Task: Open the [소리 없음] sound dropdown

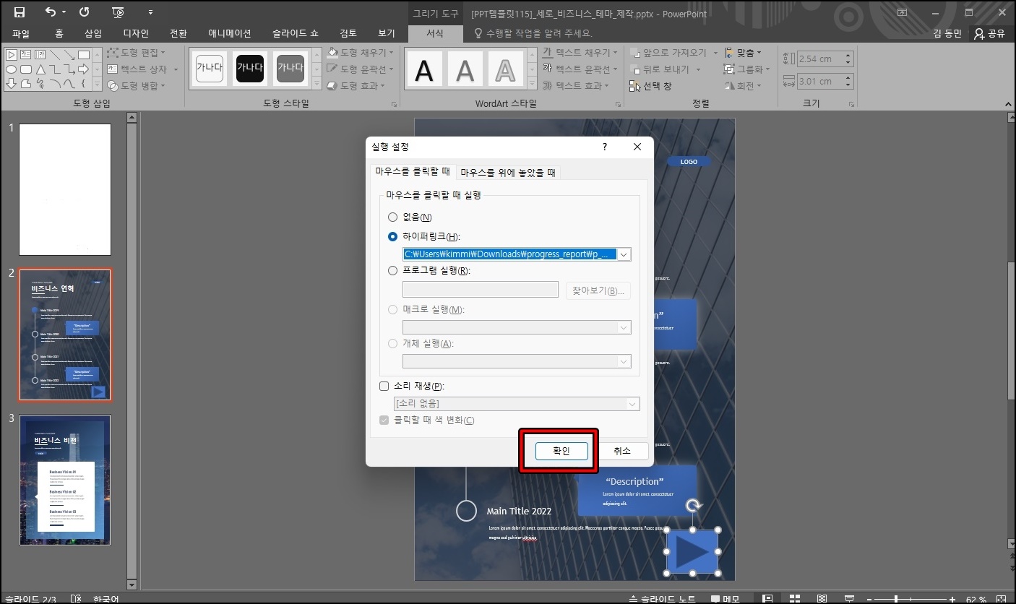Action: click(x=632, y=404)
